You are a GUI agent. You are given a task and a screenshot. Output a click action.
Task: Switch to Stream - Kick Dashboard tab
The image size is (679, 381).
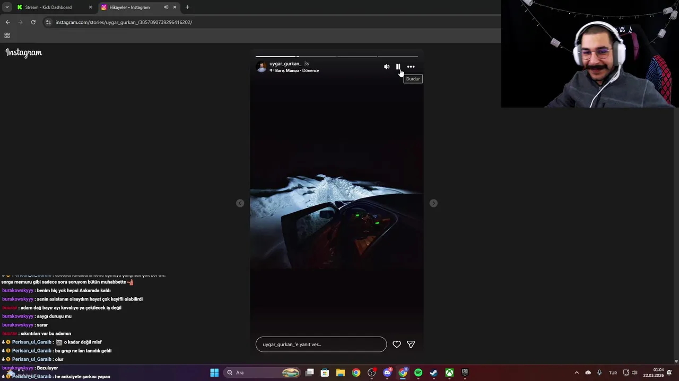[x=48, y=7]
